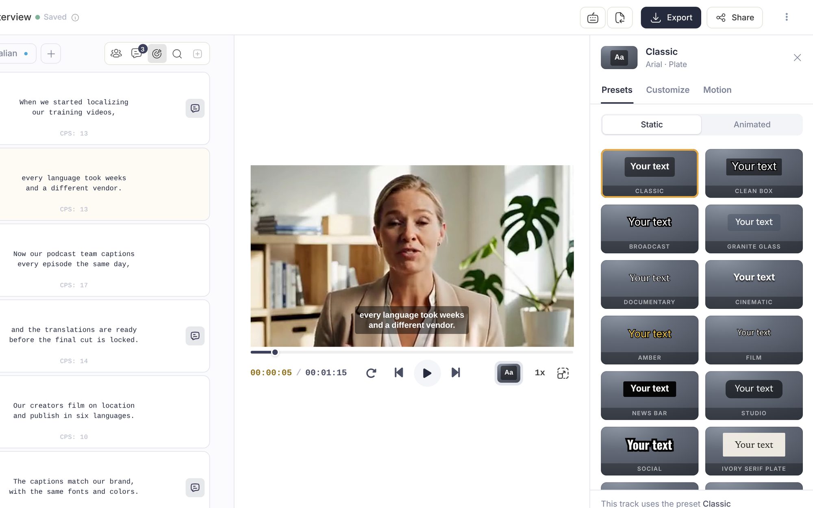Choose the Social preset card

pyautogui.click(x=650, y=451)
